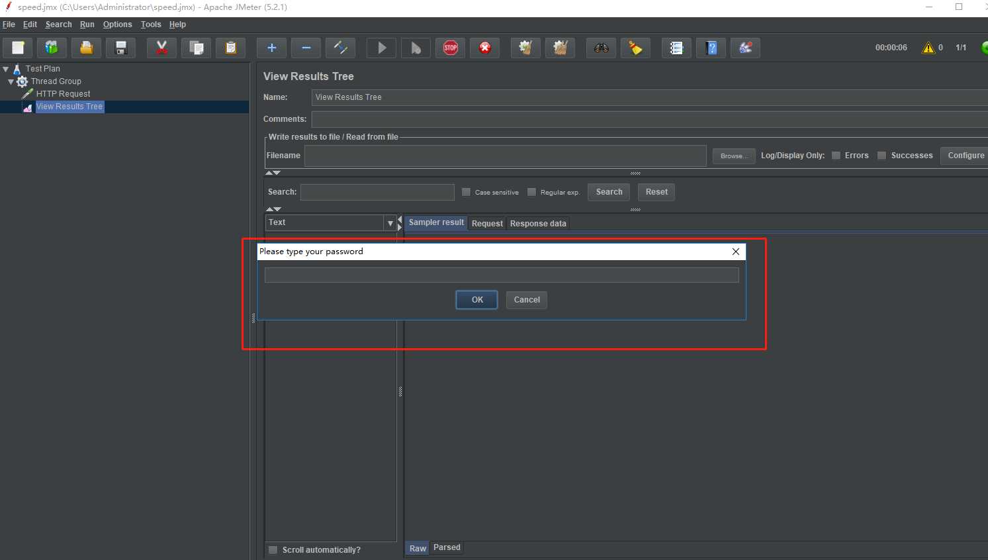Viewport: 988px width, 560px height.
Task: Click collapse arrows below Filename section
Action: tap(273, 173)
